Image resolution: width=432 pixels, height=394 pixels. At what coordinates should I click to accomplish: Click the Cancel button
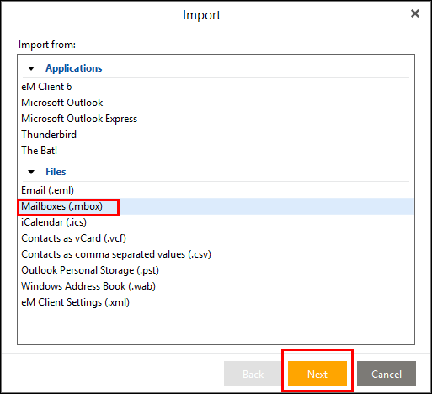click(387, 374)
